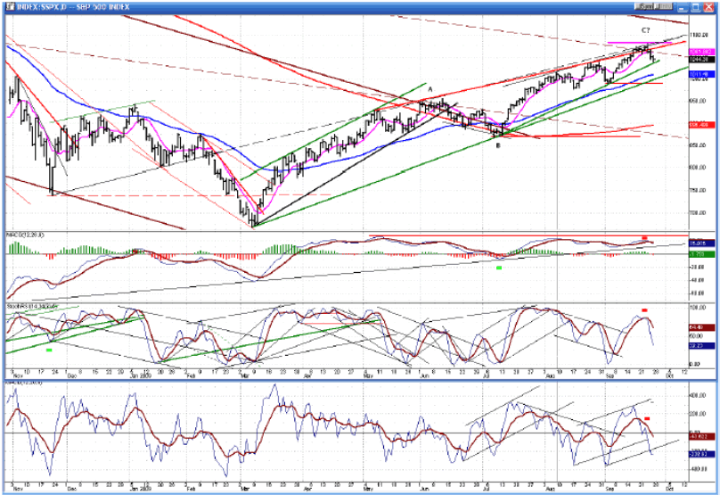
Task: Click the blue MACD value tag 15.015
Action: (x=701, y=244)
